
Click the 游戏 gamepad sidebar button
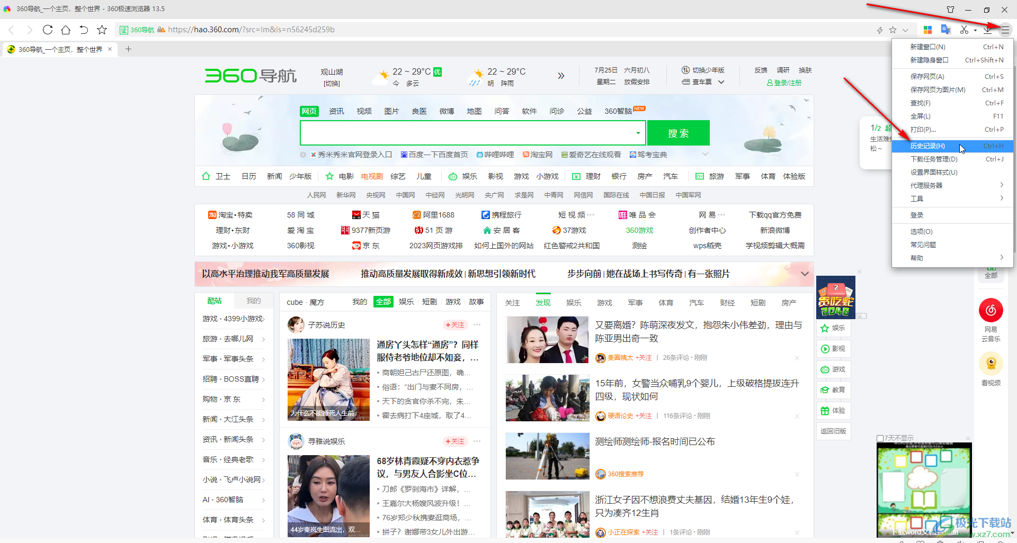(x=833, y=369)
